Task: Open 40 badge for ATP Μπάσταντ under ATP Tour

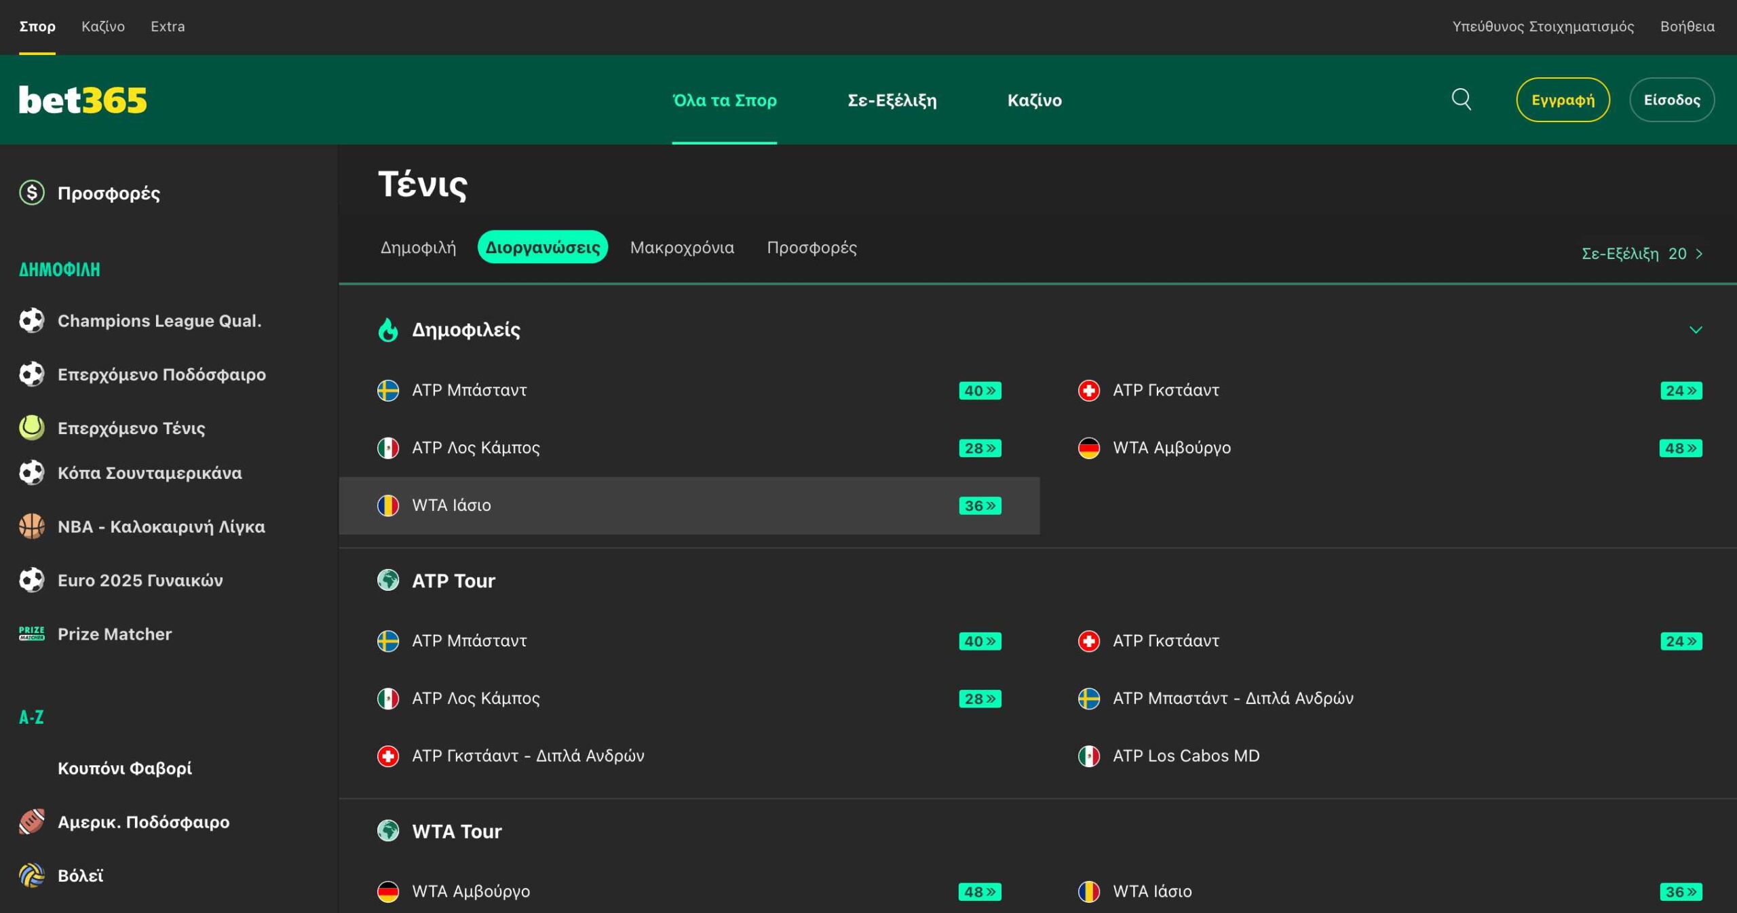Action: (980, 641)
